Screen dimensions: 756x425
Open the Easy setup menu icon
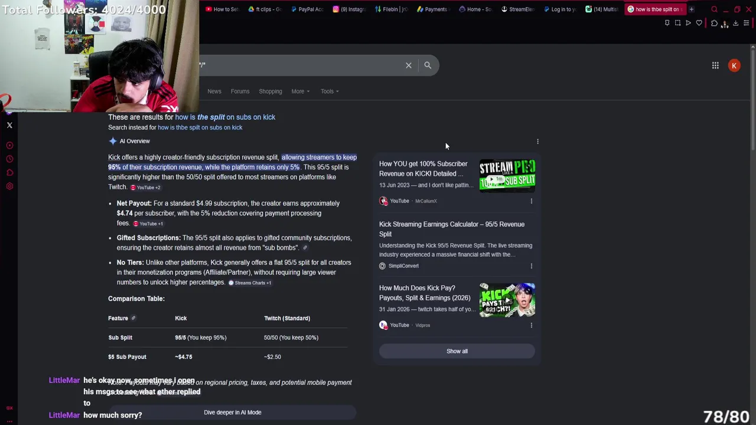746,23
